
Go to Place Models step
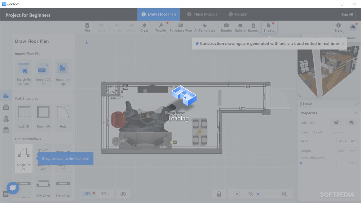coord(202,14)
